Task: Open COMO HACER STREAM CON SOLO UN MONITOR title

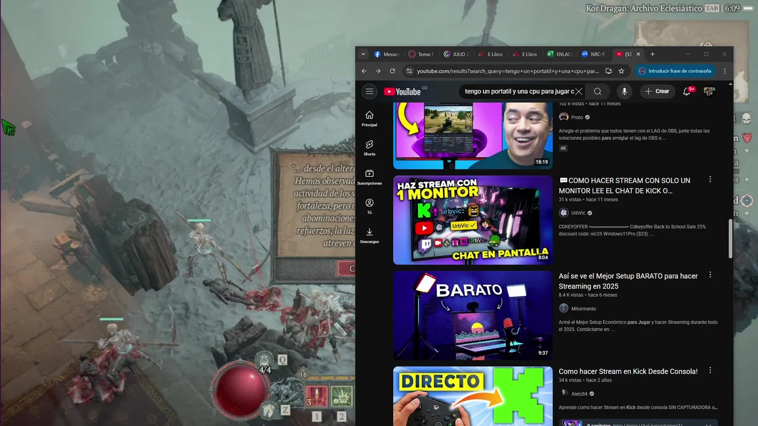Action: (x=625, y=186)
